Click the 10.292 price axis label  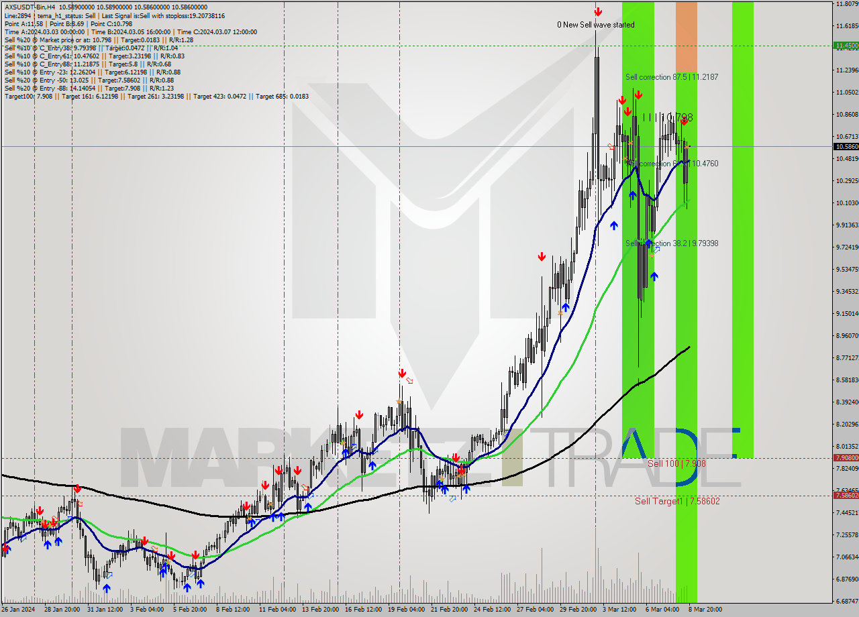[847, 180]
